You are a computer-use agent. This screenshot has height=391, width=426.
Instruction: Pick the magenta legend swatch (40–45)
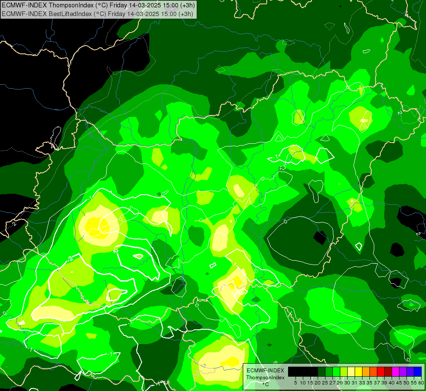pyautogui.click(x=396, y=372)
